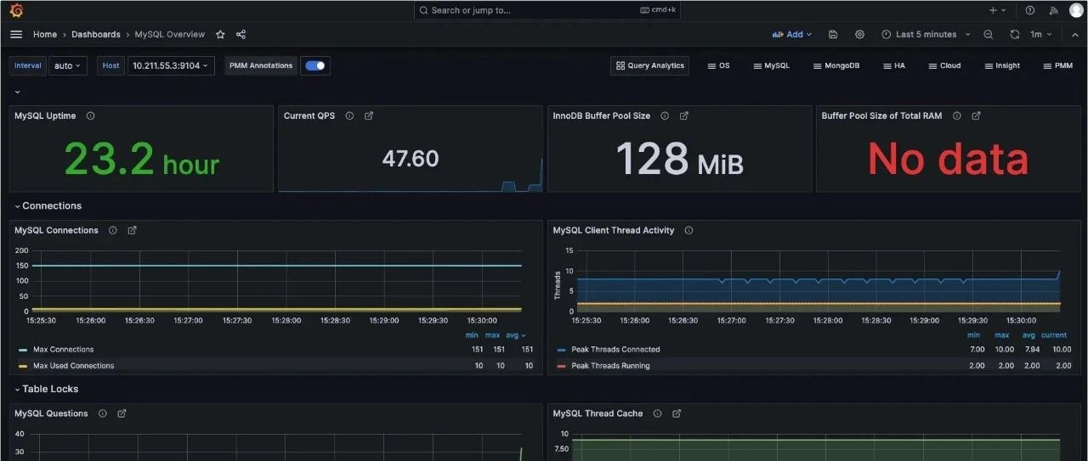The image size is (1088, 461).
Task: Show info for MySQL Questions panel
Action: click(102, 413)
